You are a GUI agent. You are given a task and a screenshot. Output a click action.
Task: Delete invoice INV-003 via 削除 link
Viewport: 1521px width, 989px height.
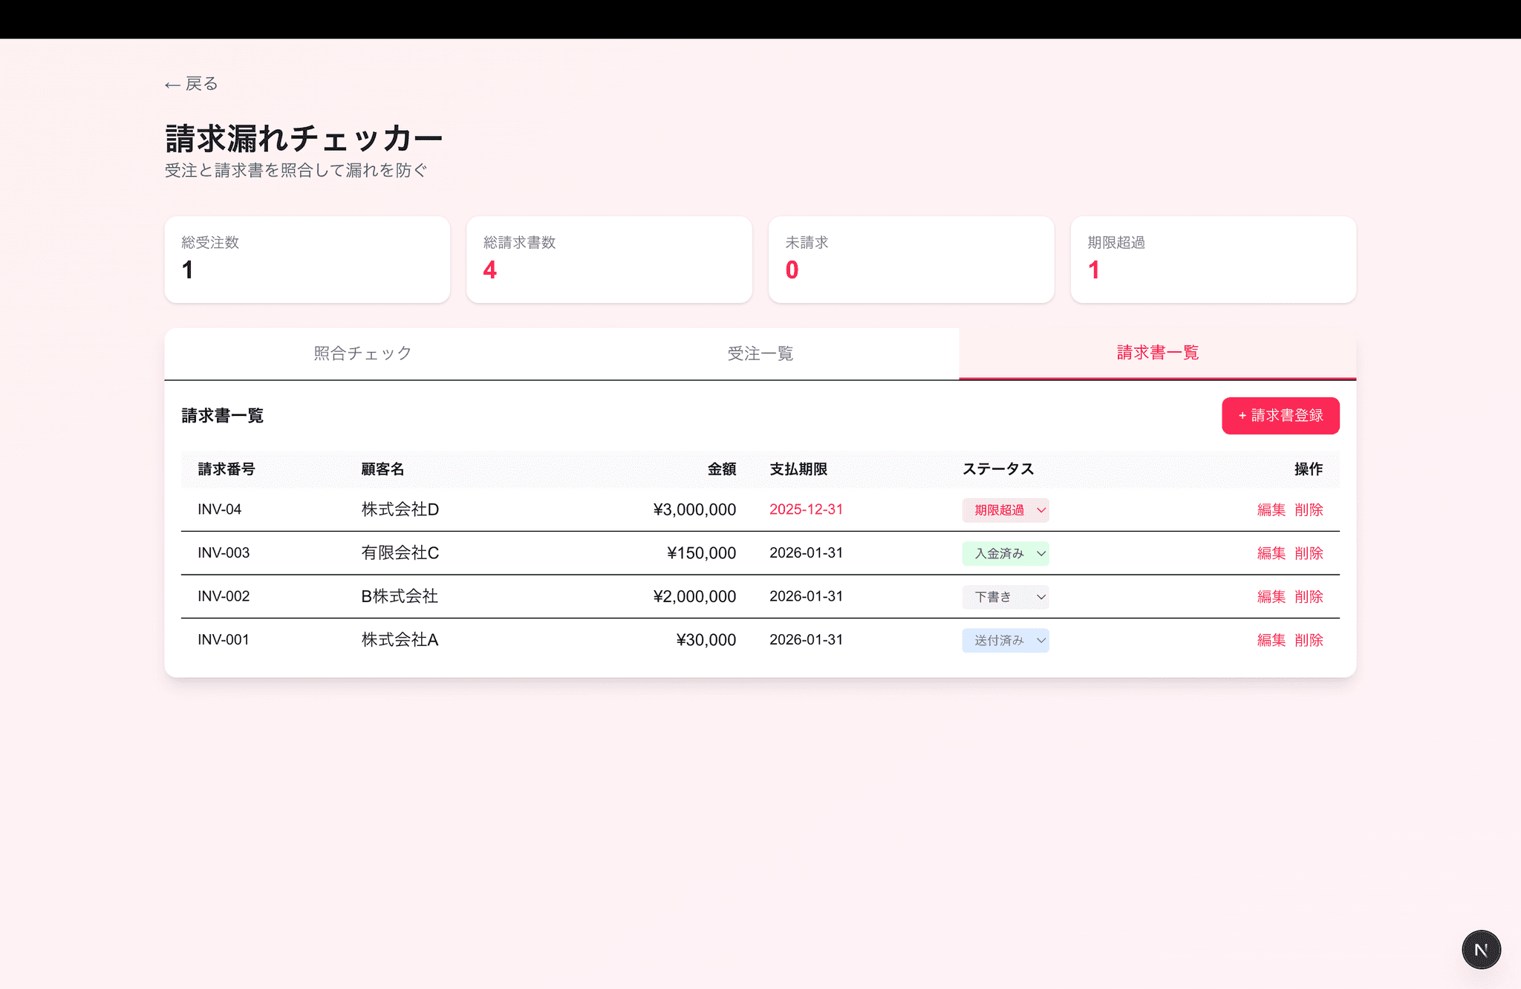(1308, 553)
